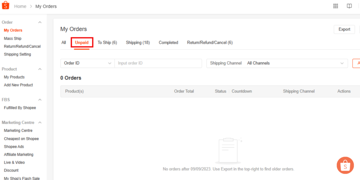The width and height of the screenshot is (360, 180).
Task: Open Cheapest on Shopee in the sidebar
Action: click(x=21, y=139)
